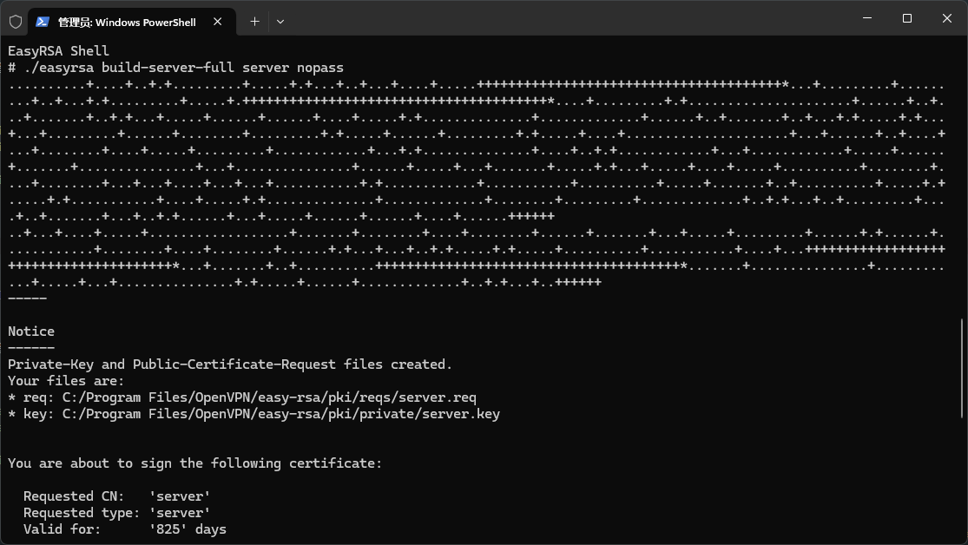
Task: Click the EasyRSA Shell header text
Action: pos(58,51)
